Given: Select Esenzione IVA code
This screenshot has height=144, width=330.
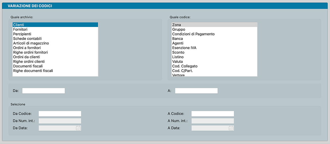Looking at the screenshot, I should (184, 48).
